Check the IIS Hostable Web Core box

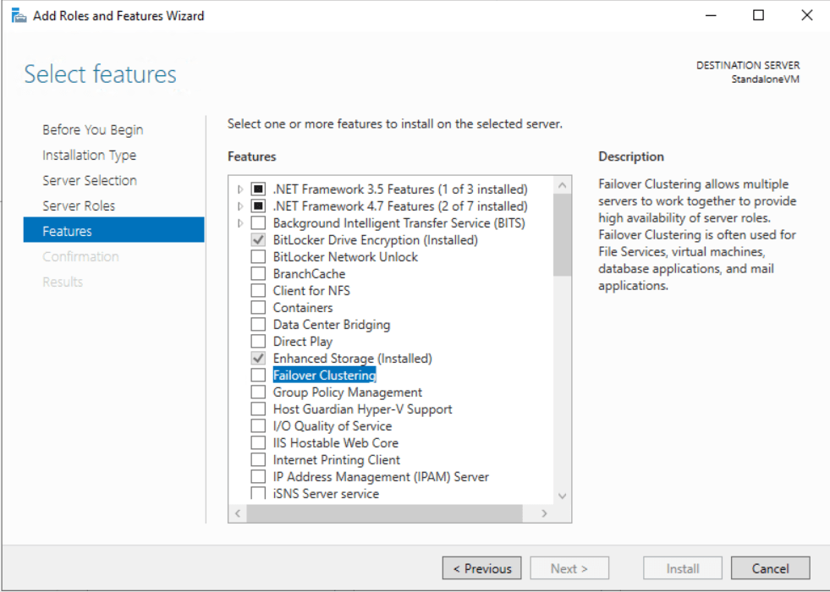pos(258,443)
